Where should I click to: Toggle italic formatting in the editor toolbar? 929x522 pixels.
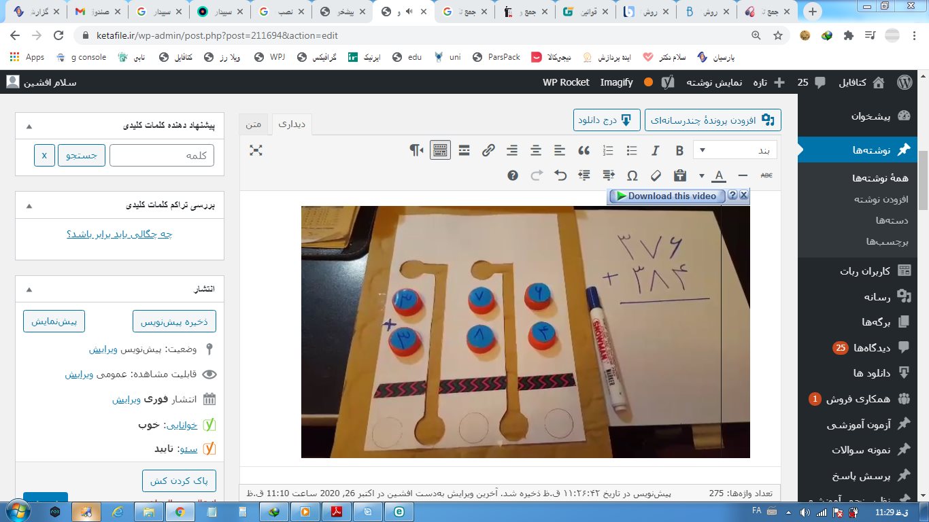tap(656, 150)
